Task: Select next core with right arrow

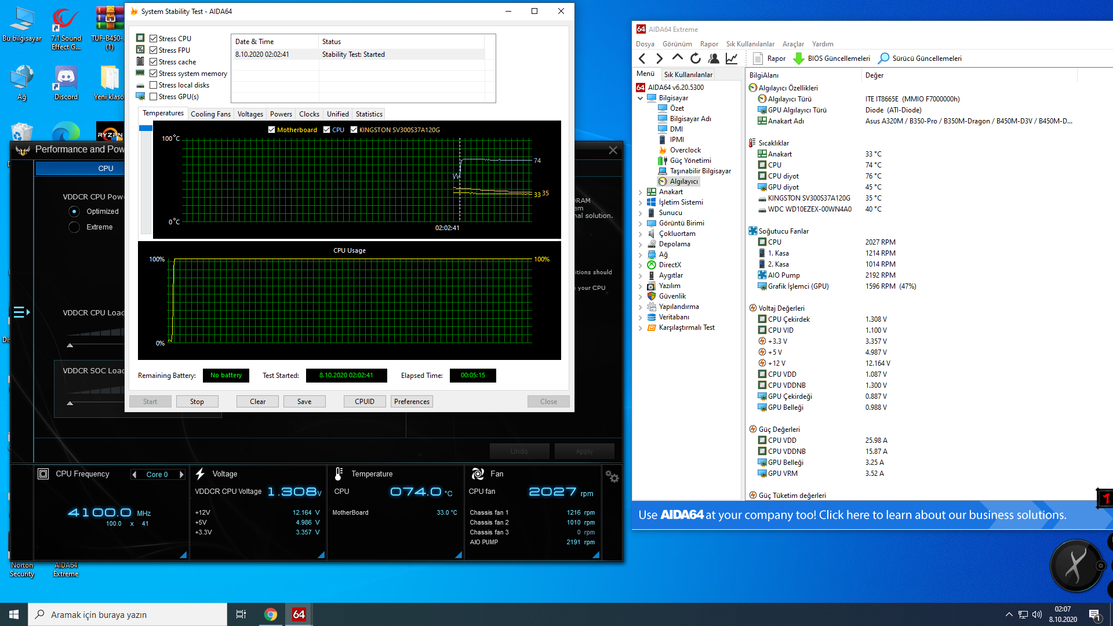Action: (181, 475)
